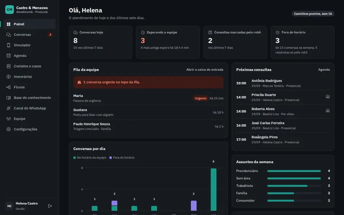Click the Esperando a equipe count 3
The height and width of the screenshot is (215, 344).
pos(143,40)
